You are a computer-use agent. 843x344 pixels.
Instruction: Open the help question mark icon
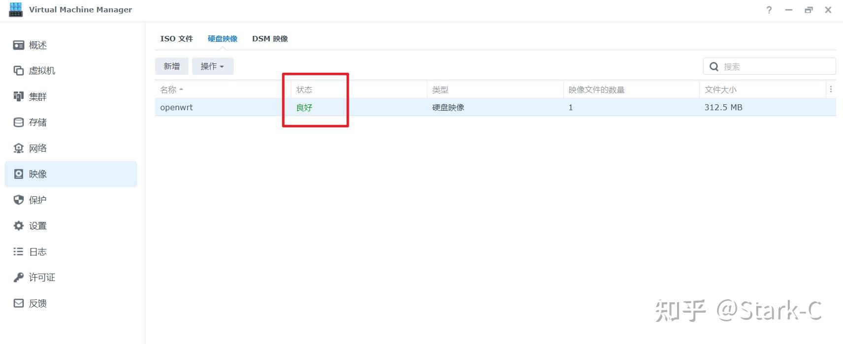coord(769,10)
